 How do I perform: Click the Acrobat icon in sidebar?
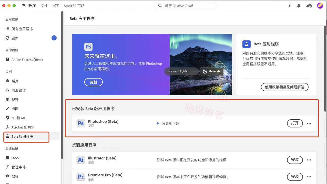pos(7,127)
